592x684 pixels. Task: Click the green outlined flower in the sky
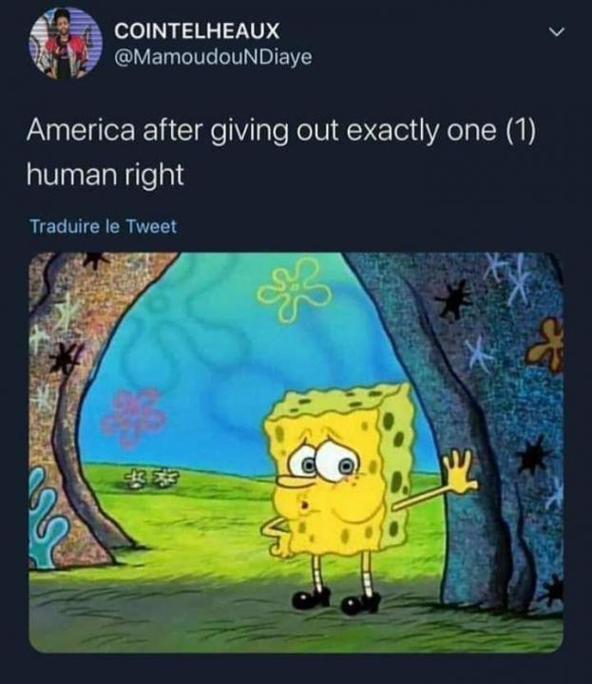294,289
